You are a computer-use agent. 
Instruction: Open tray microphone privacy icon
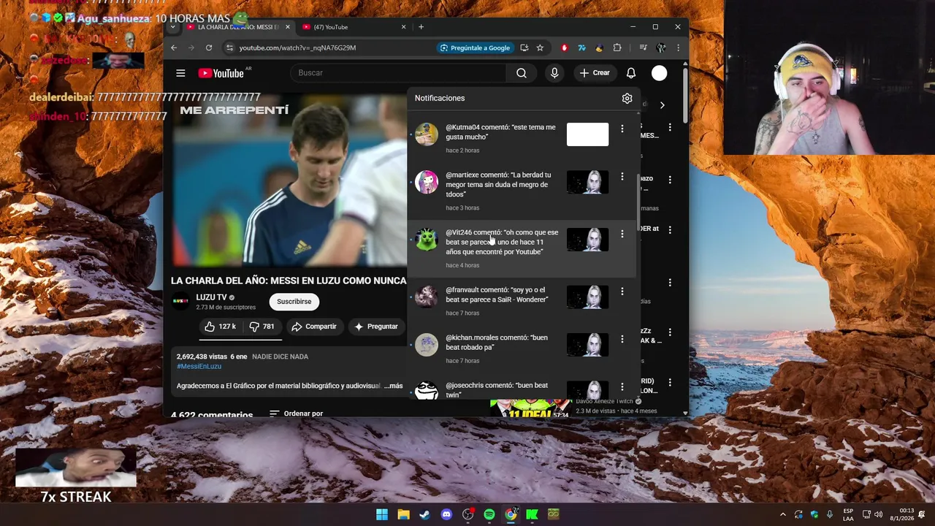point(830,514)
